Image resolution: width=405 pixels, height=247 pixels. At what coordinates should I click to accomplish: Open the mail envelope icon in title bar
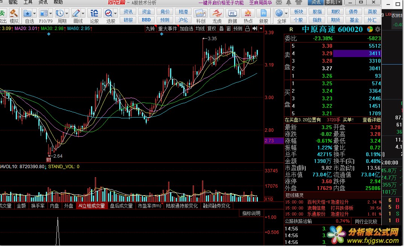pos(279,3)
